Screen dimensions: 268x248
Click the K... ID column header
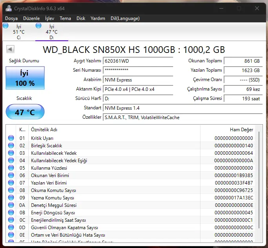[x=22, y=130]
